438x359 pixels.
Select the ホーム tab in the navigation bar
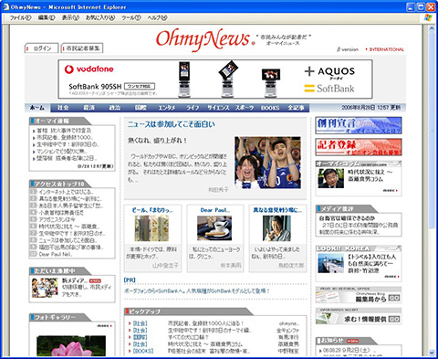(37, 108)
